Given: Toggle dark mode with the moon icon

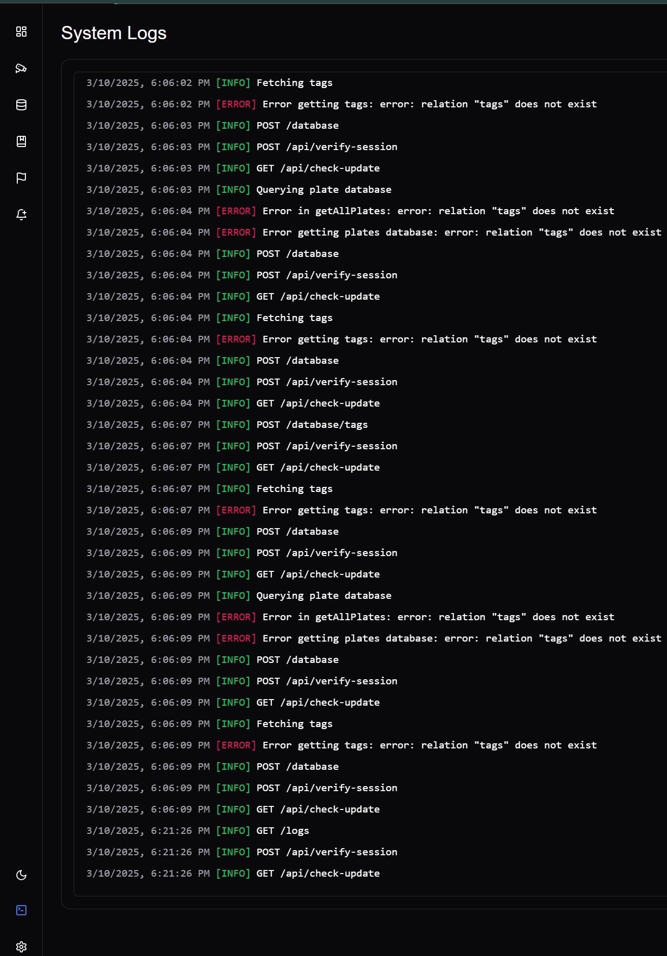Looking at the screenshot, I should (x=21, y=875).
